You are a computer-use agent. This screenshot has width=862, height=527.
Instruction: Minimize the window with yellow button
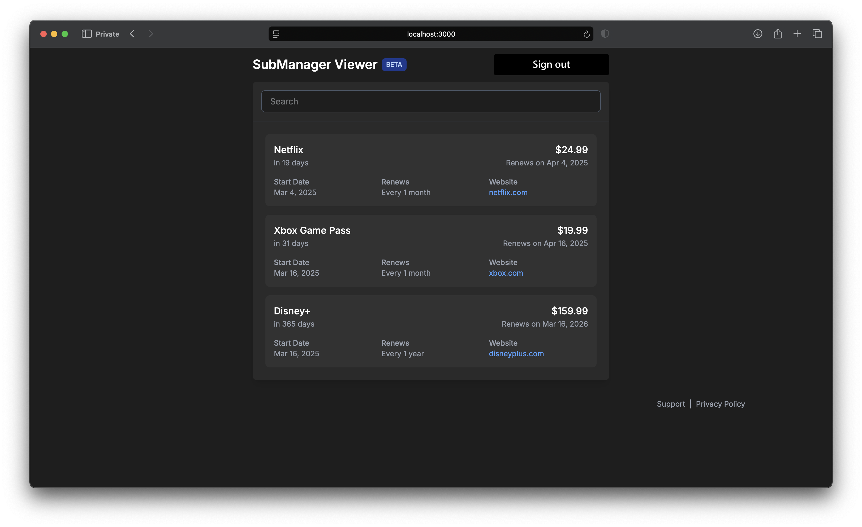tap(54, 34)
